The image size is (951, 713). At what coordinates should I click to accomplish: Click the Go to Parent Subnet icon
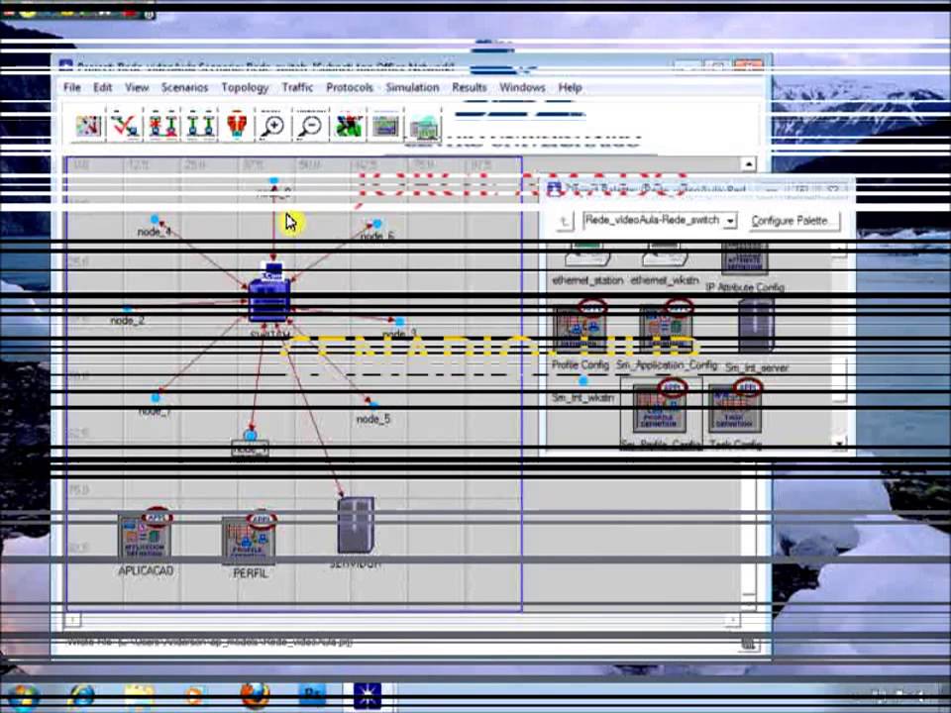pos(237,126)
